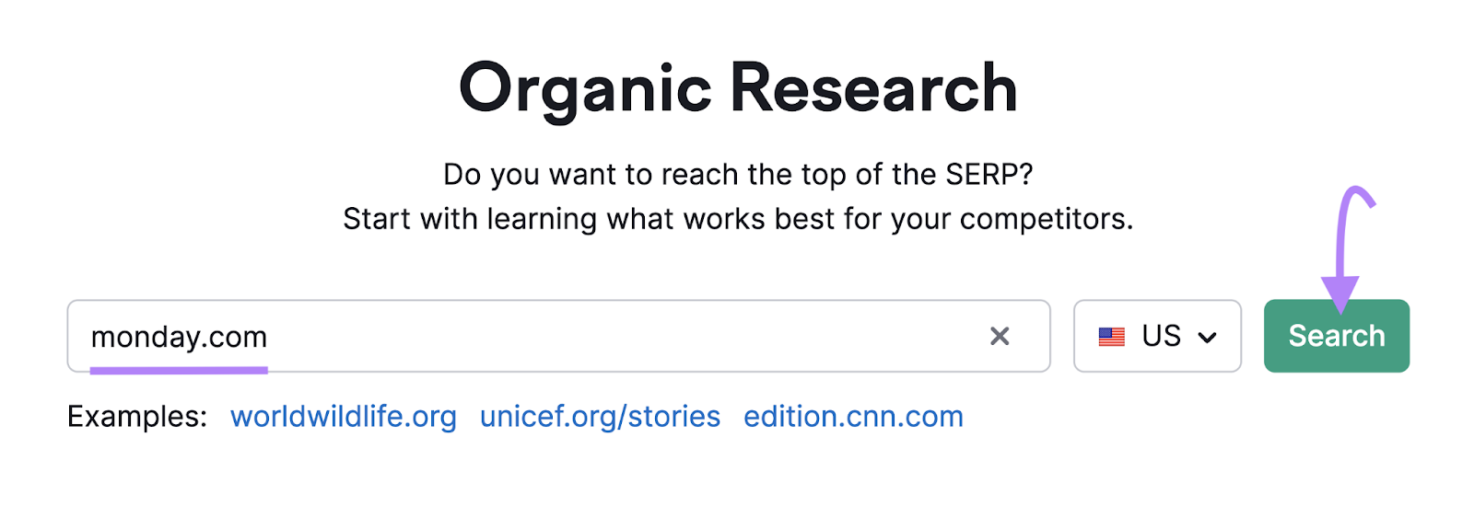This screenshot has height=506, width=1474.
Task: Click the purple arrow pointing at Search
Action: pyautogui.click(x=1342, y=248)
